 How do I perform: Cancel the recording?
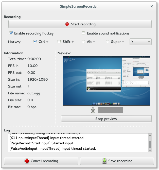pos(41,161)
